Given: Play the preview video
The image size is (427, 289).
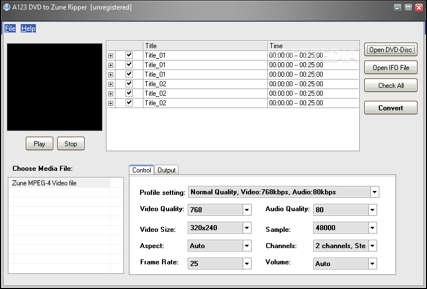Looking at the screenshot, I should pyautogui.click(x=39, y=144).
